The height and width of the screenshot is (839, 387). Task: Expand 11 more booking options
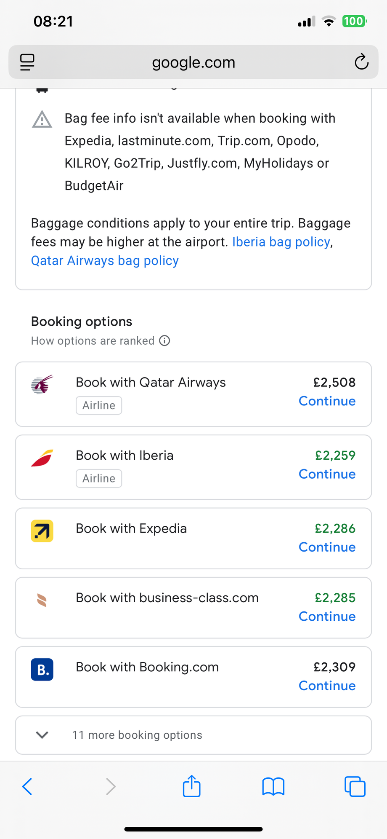193,735
